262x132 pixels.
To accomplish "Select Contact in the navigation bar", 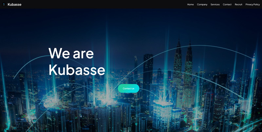I will click(x=227, y=5).
